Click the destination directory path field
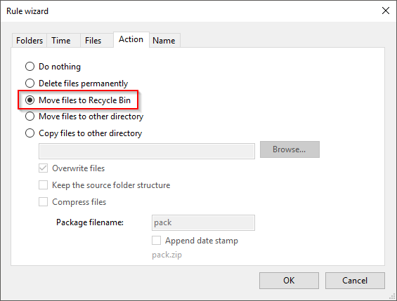397x301 pixels. coord(147,151)
